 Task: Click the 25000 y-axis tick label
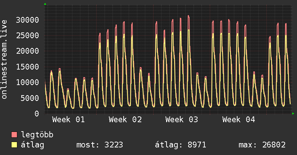pyautogui.click(x=27, y=35)
